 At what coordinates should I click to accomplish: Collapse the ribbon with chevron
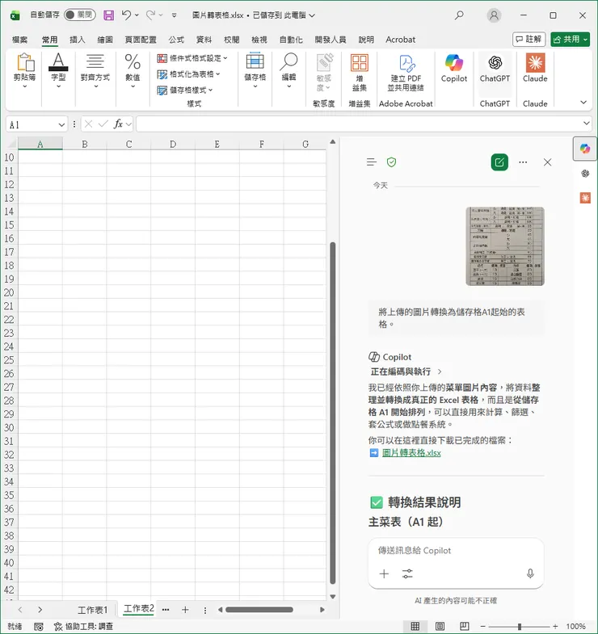click(x=583, y=103)
